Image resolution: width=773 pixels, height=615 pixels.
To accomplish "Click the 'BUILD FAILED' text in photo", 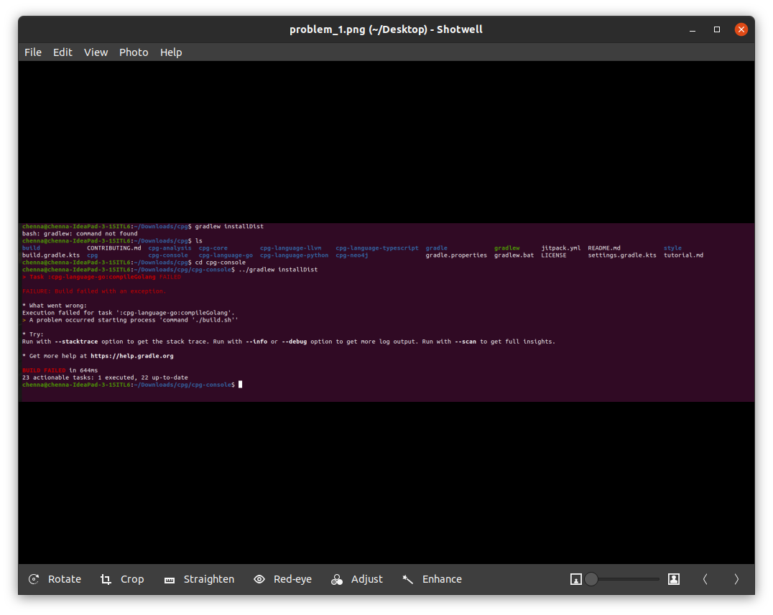I will click(x=44, y=370).
